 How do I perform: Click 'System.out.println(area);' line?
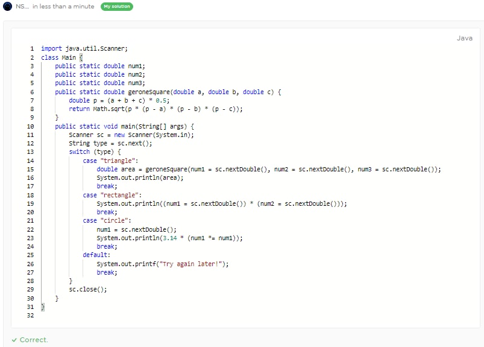(x=140, y=177)
